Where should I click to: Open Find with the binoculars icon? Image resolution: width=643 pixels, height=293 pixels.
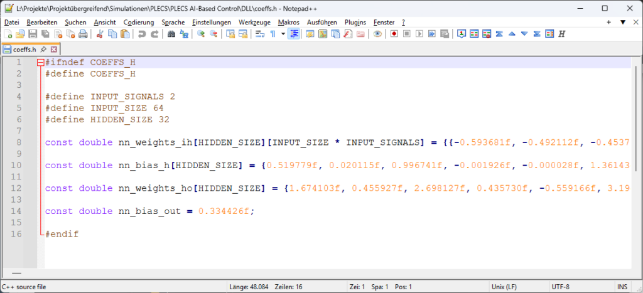coord(171,34)
